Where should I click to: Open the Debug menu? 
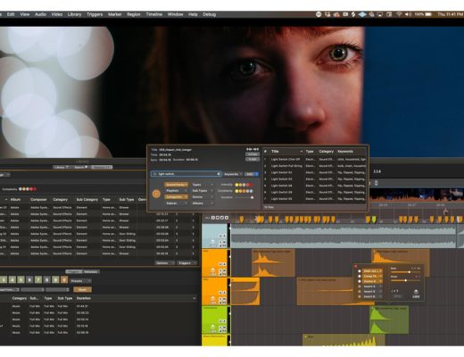click(209, 14)
